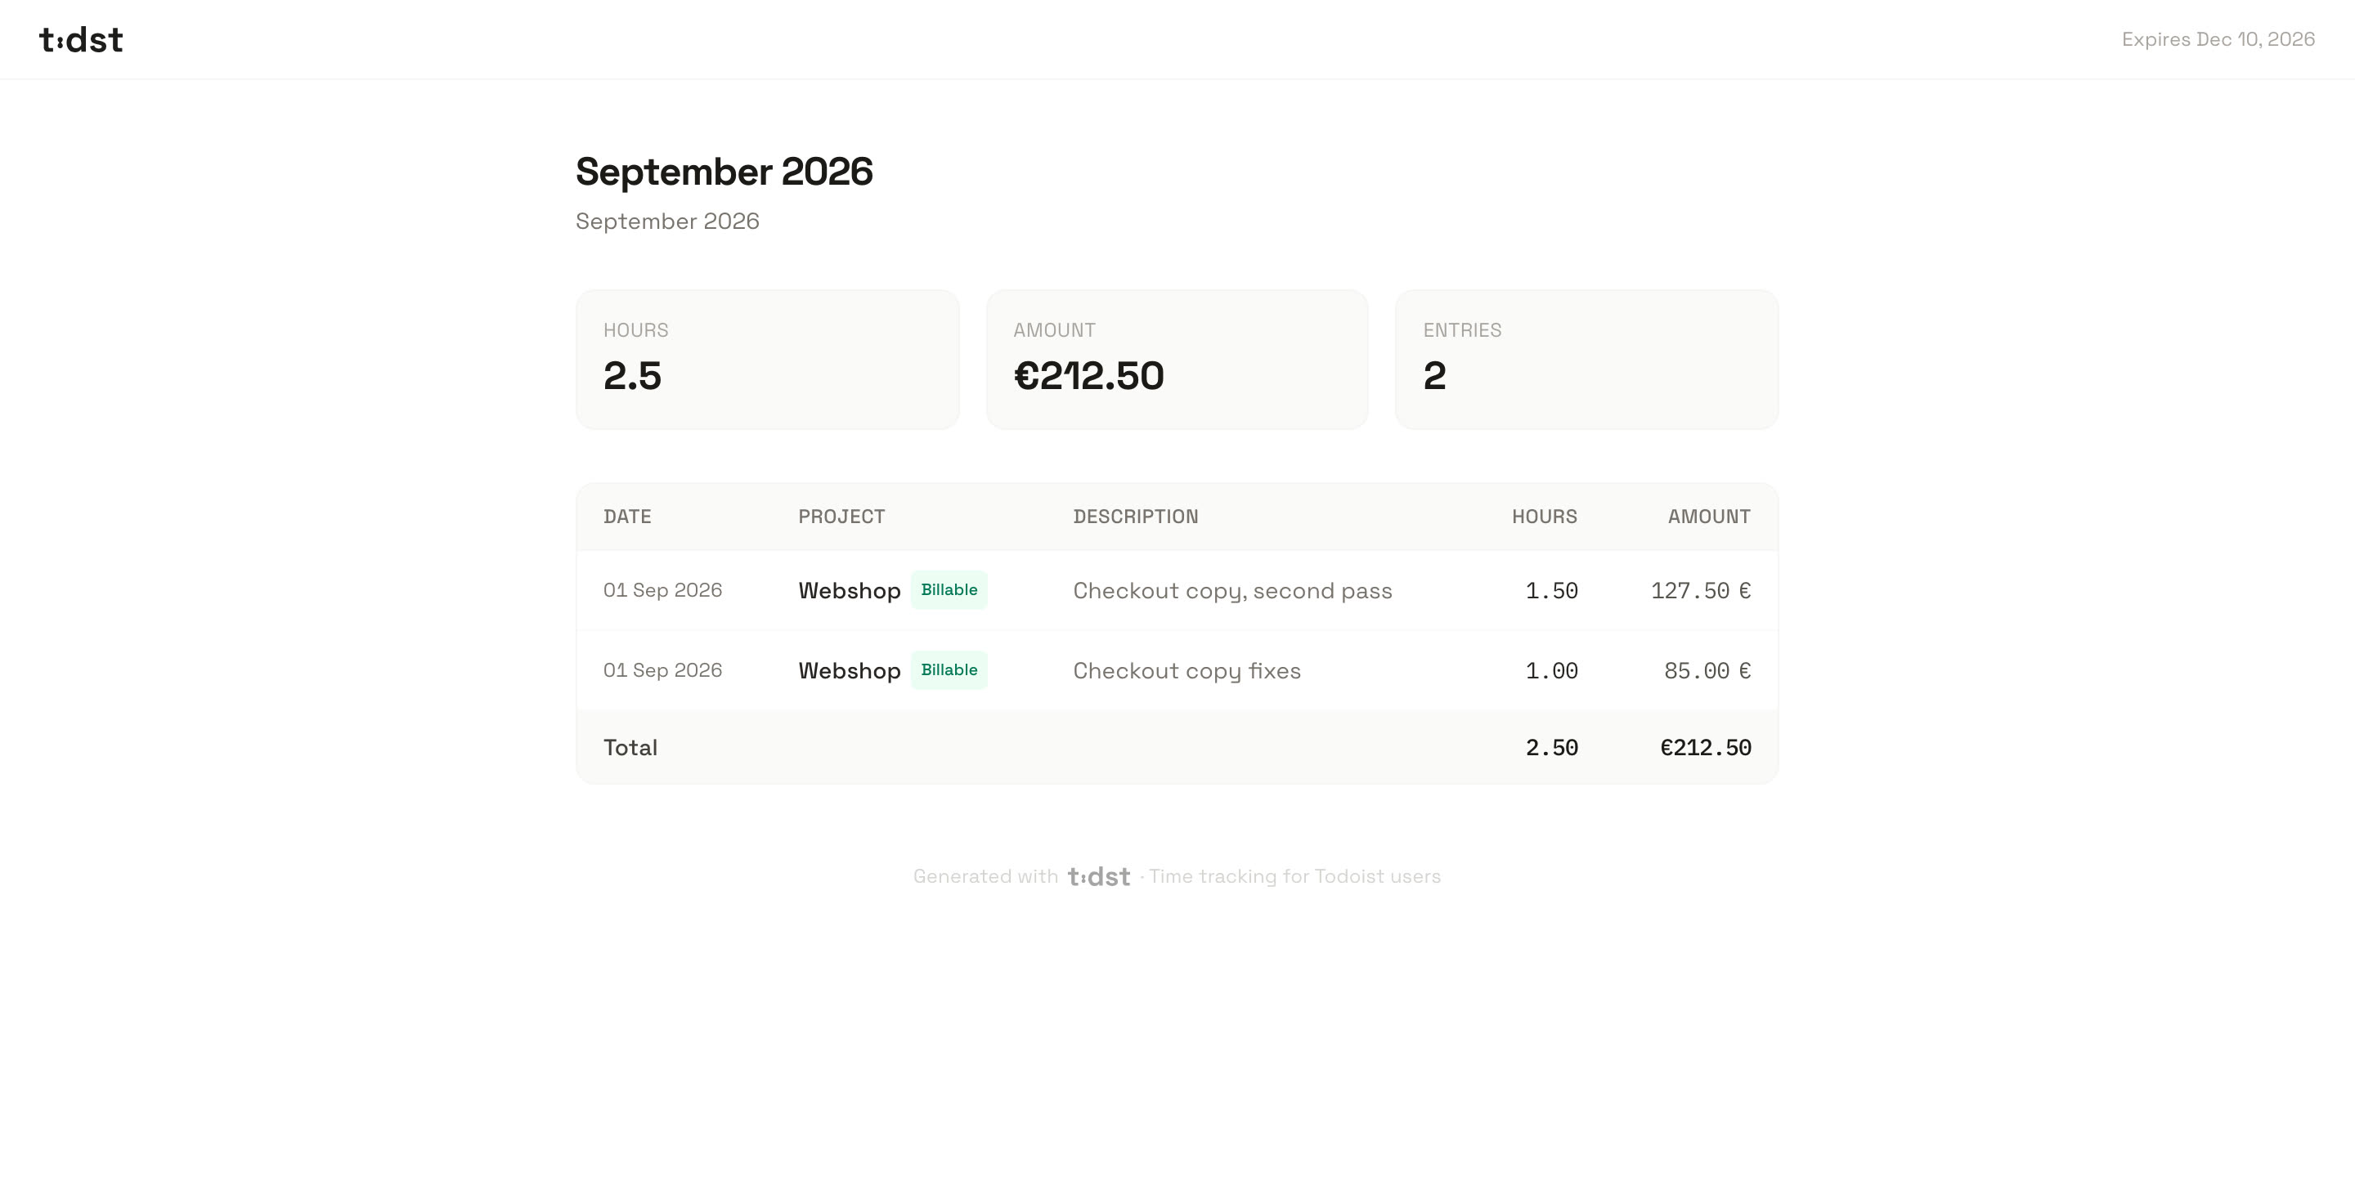Click the AMOUNT column header in table
The image size is (2355, 1177).
[x=1709, y=517]
